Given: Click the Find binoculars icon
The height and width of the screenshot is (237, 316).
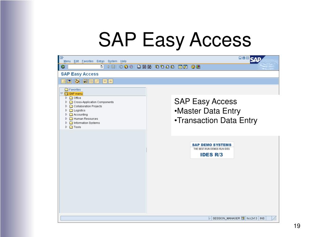Looking at the screenshot, I should 144,67.
